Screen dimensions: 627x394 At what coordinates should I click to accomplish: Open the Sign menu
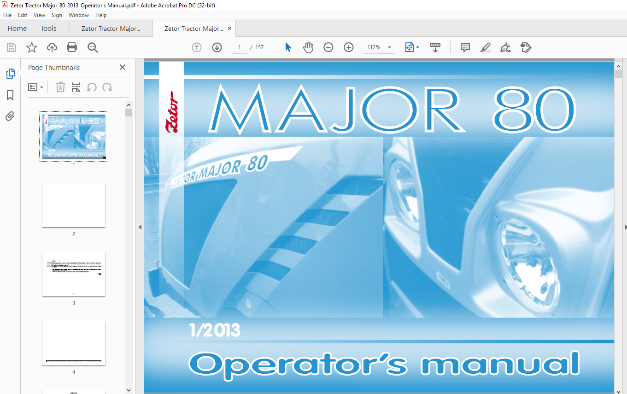(x=57, y=15)
